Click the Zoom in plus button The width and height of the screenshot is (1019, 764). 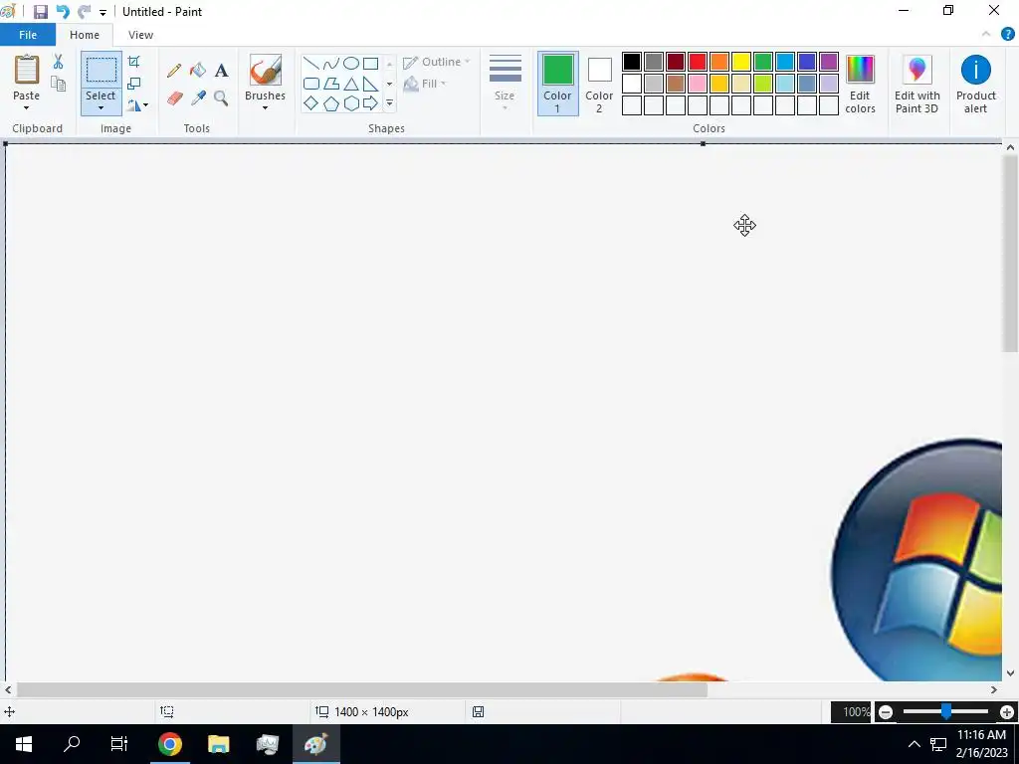pos(1007,712)
